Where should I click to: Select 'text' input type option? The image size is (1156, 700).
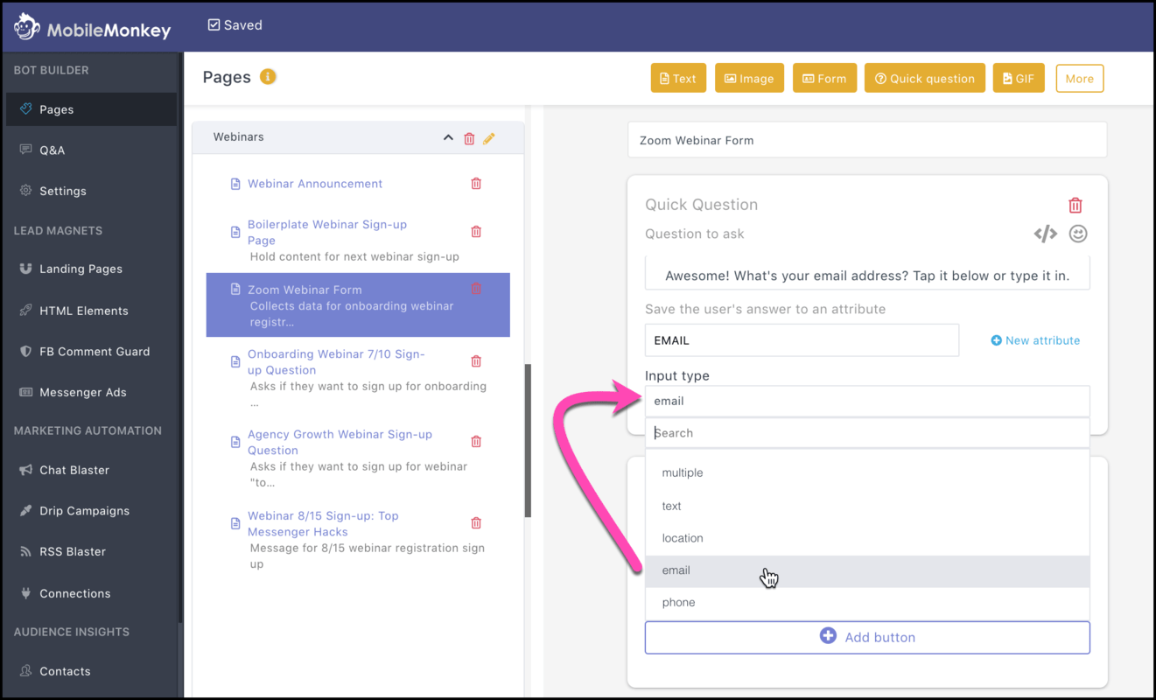pos(867,506)
